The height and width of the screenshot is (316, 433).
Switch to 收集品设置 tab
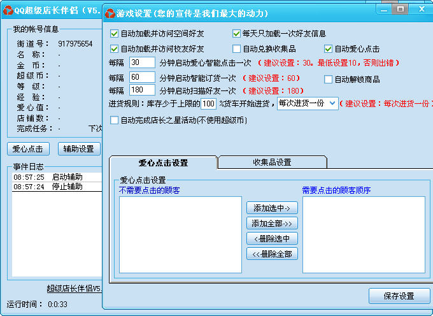[x=273, y=162]
